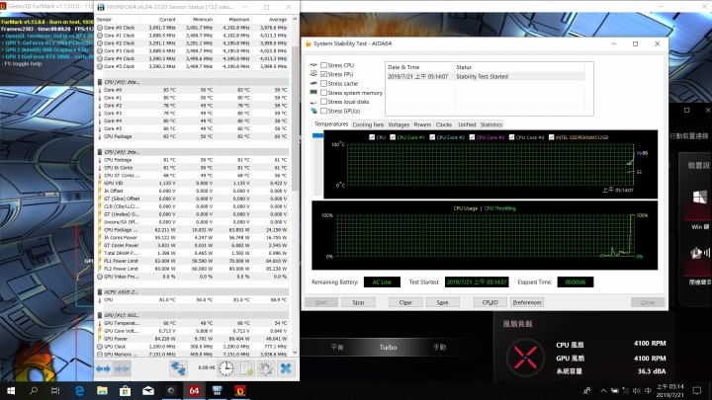Select Turbo fan mode
712x400 pixels.
[x=388, y=348]
